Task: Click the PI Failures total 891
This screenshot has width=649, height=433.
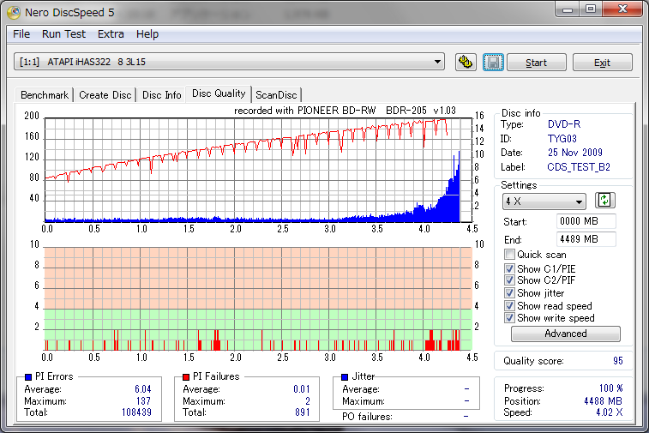Action: pyautogui.click(x=303, y=412)
